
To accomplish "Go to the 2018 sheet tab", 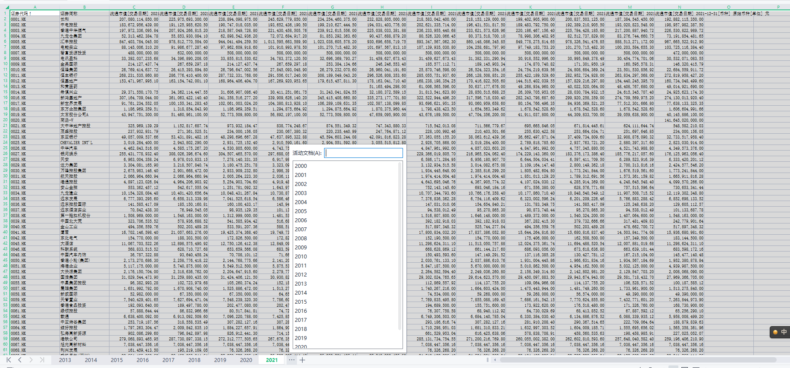I will (194, 360).
